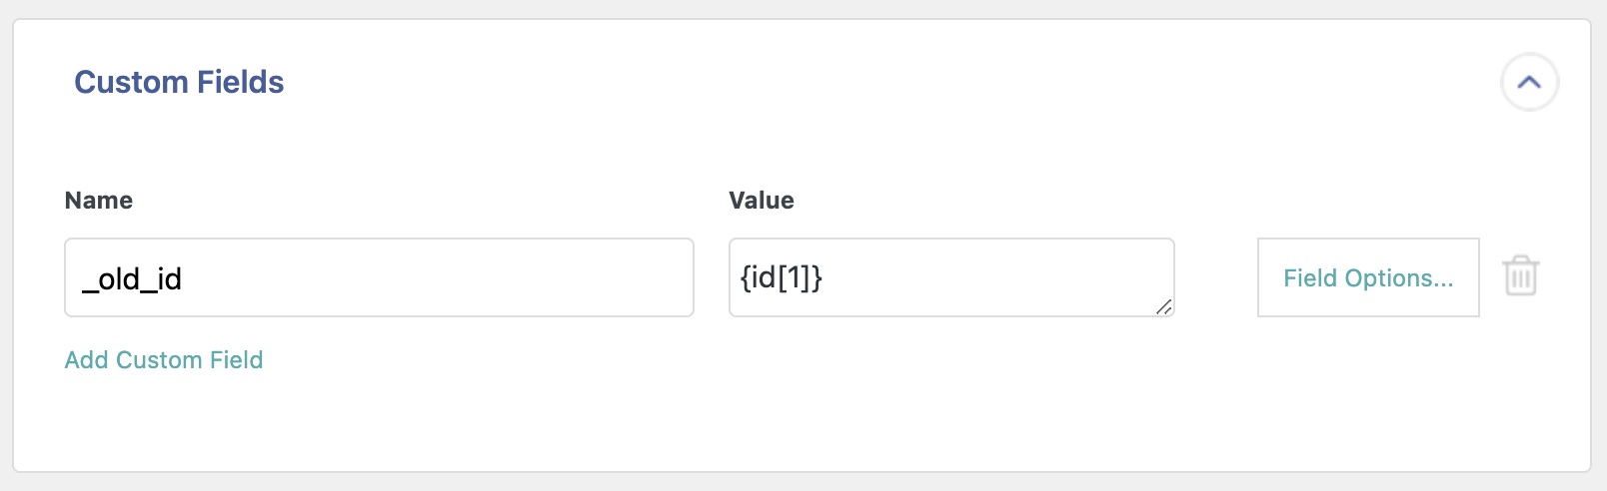Click the "Add Custom Field" link text
The width and height of the screenshot is (1607, 491).
(164, 359)
